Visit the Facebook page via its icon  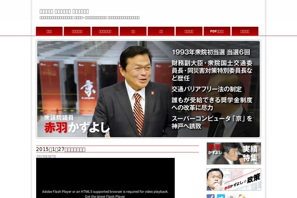(211, 197)
